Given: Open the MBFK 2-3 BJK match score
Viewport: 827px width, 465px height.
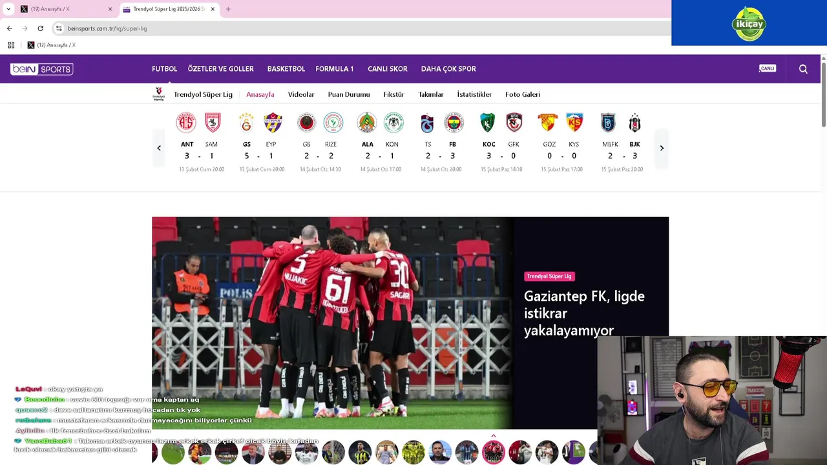Looking at the screenshot, I should [622, 156].
